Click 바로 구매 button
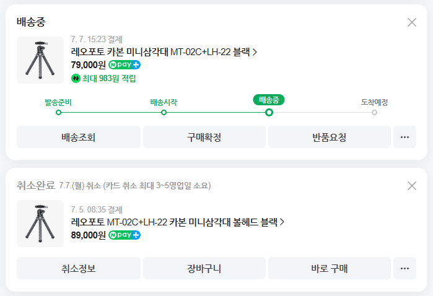Screen dimensions: 433x296 330,268
